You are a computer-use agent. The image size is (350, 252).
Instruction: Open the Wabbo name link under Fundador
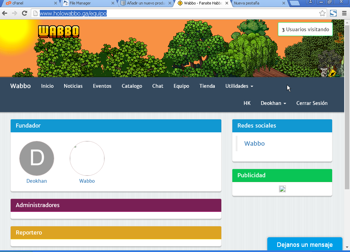[x=87, y=181]
